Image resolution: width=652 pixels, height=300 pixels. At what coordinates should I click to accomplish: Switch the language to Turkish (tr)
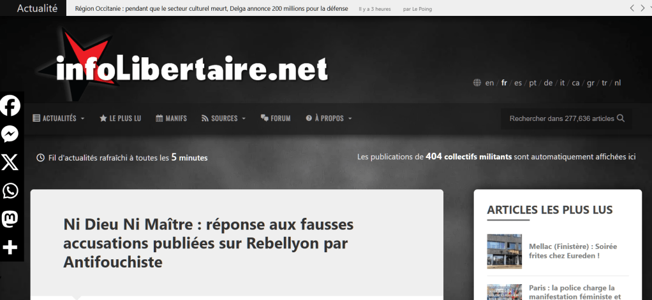click(604, 83)
